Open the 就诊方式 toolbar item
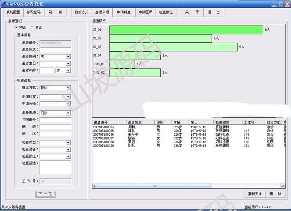 (x=81, y=12)
